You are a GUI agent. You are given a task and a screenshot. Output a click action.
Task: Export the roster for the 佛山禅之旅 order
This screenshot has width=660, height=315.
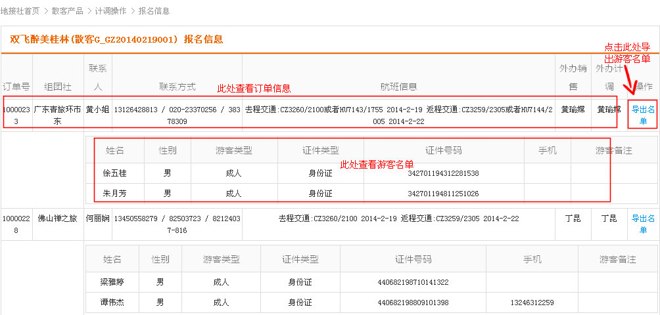click(x=643, y=224)
